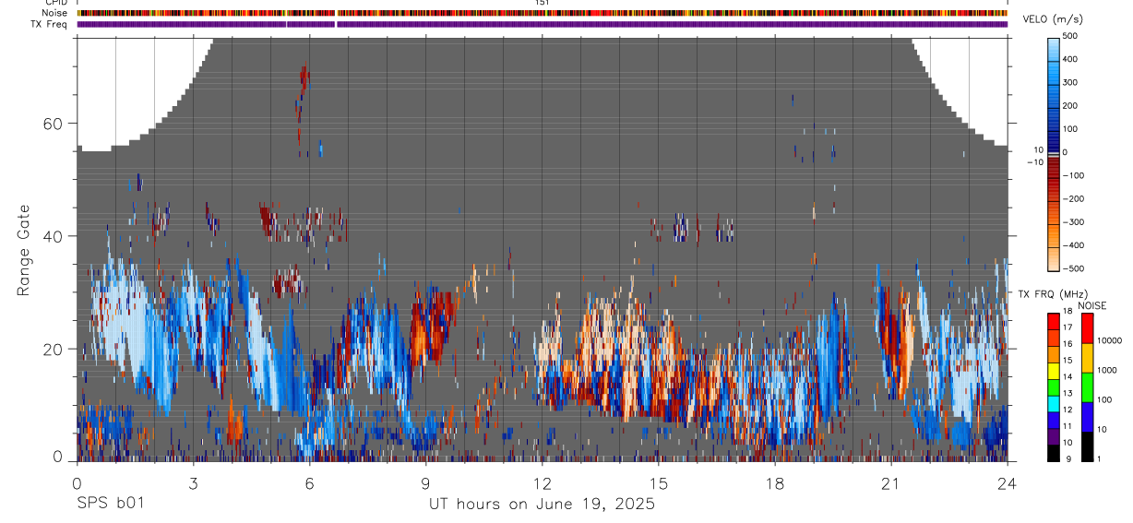Screen dimensions: 1133x523
Task: Click the red 17–18 MHz TX FRQ swatch
Action: (1053, 322)
